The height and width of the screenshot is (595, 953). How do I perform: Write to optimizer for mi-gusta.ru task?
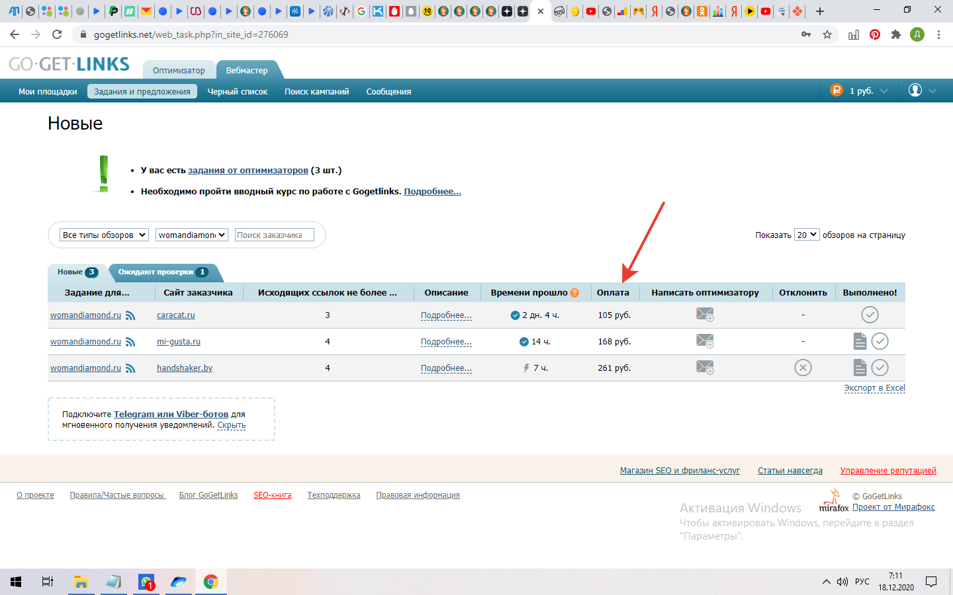(x=705, y=341)
